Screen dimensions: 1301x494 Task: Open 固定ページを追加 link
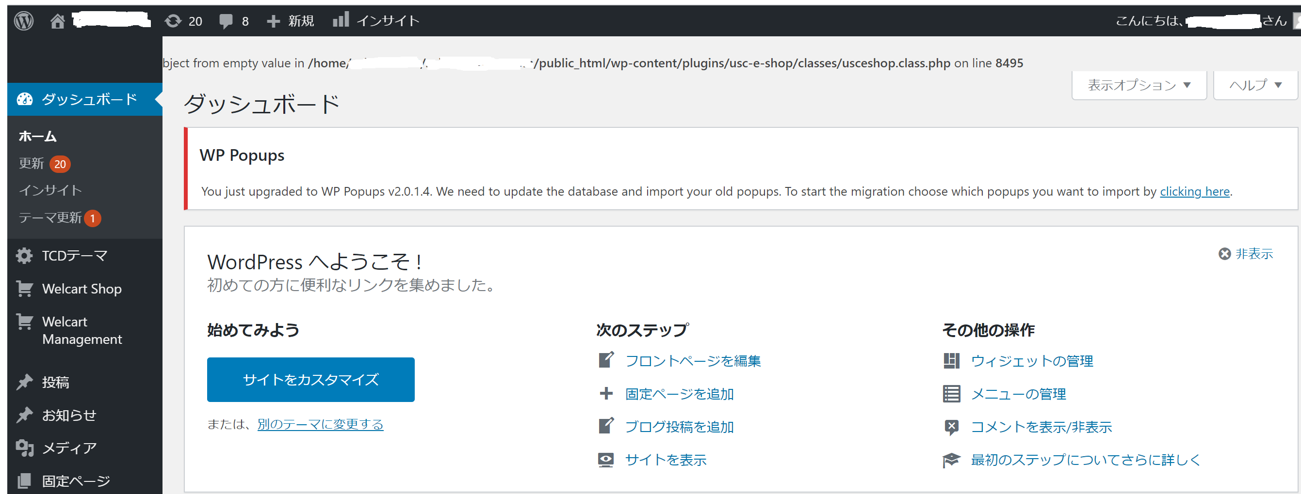(679, 394)
